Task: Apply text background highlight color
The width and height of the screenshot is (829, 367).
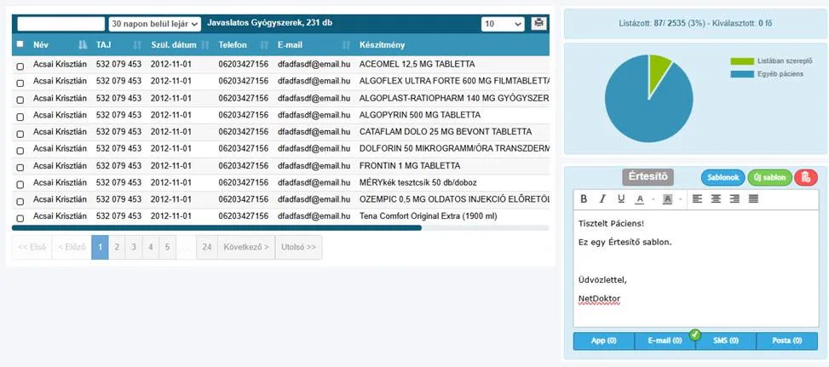Action: [667, 199]
